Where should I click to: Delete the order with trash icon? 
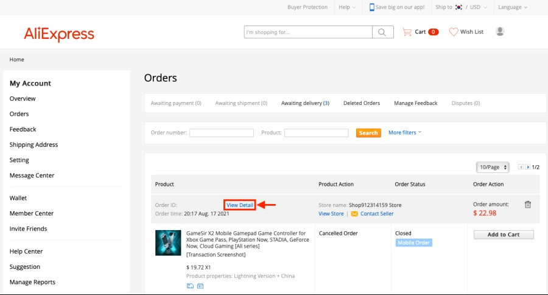528,205
